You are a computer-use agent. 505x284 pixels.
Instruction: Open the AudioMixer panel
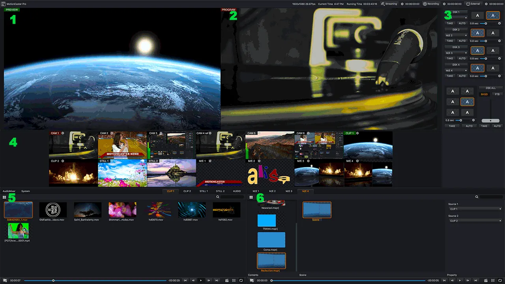coord(9,191)
